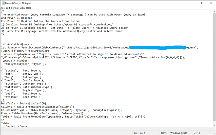This screenshot has height=135, width=216.
Task: Click the 'where DisplayName ==' line
Action: click(x=72, y=54)
